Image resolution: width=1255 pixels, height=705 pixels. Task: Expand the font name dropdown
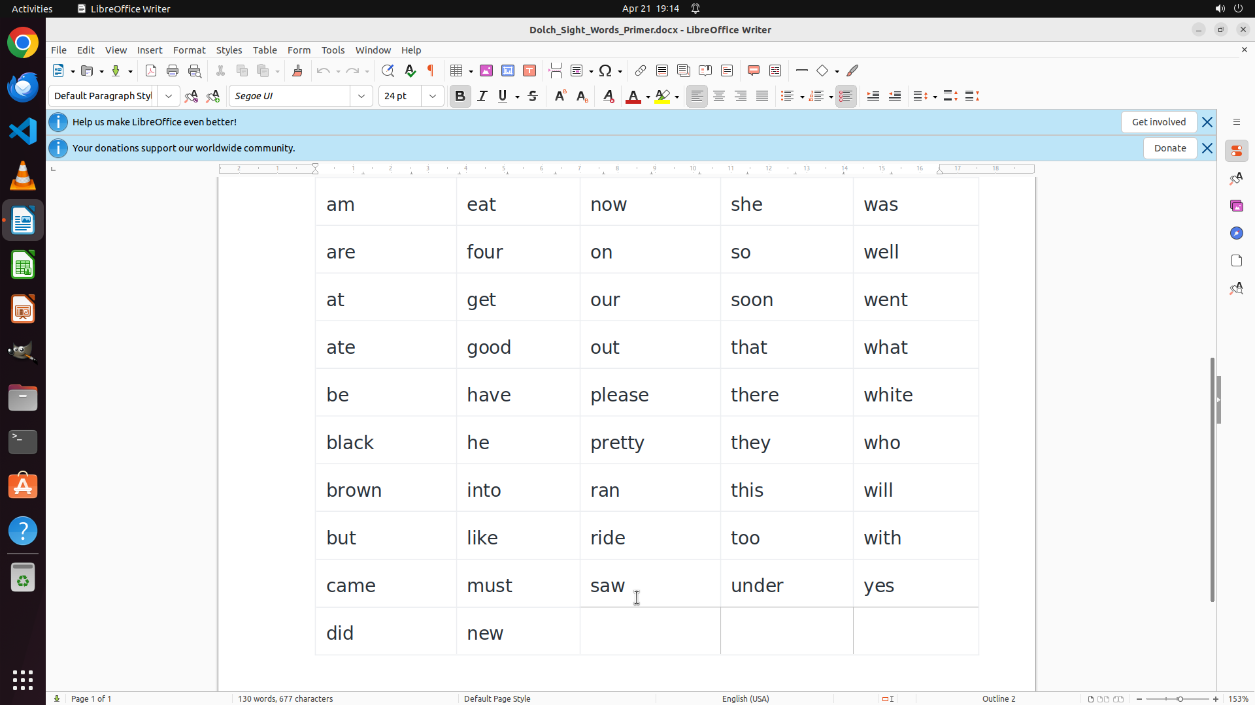(361, 96)
